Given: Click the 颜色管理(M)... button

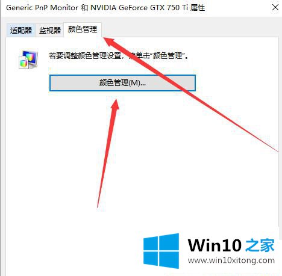Looking at the screenshot, I should click(122, 83).
